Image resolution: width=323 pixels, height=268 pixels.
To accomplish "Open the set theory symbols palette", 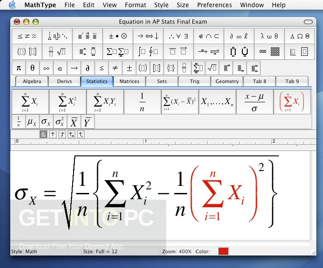I will coord(209,36).
